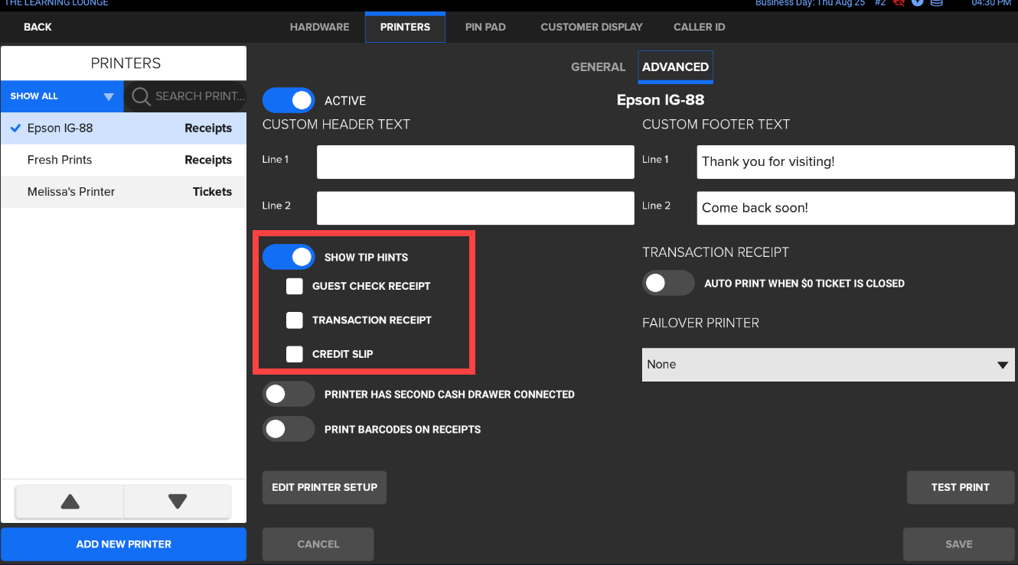Open the Show All printer filter dropdown
Image resolution: width=1018 pixels, height=565 pixels.
[x=61, y=96]
